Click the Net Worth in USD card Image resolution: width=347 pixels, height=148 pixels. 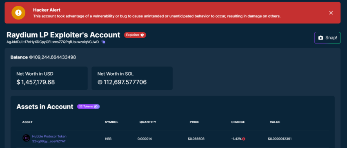(x=49, y=78)
